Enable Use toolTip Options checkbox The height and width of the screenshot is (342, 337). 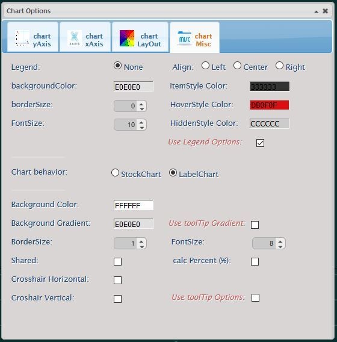click(255, 297)
